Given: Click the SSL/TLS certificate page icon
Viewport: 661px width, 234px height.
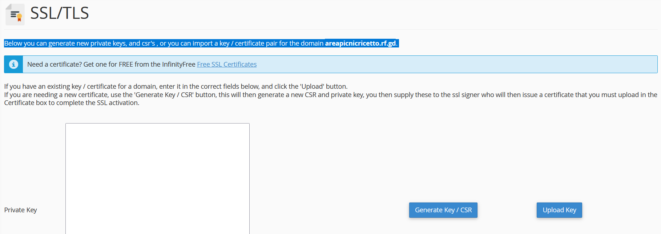Looking at the screenshot, I should (15, 14).
